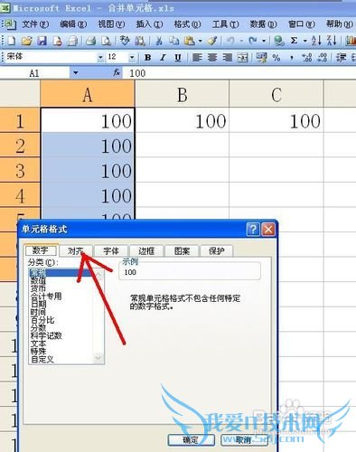Open the 插入 (Insert) menu
This screenshot has width=356, height=452.
pos(149,24)
